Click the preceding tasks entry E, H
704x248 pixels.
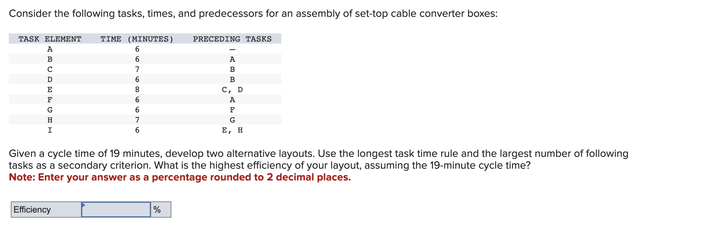(x=233, y=130)
